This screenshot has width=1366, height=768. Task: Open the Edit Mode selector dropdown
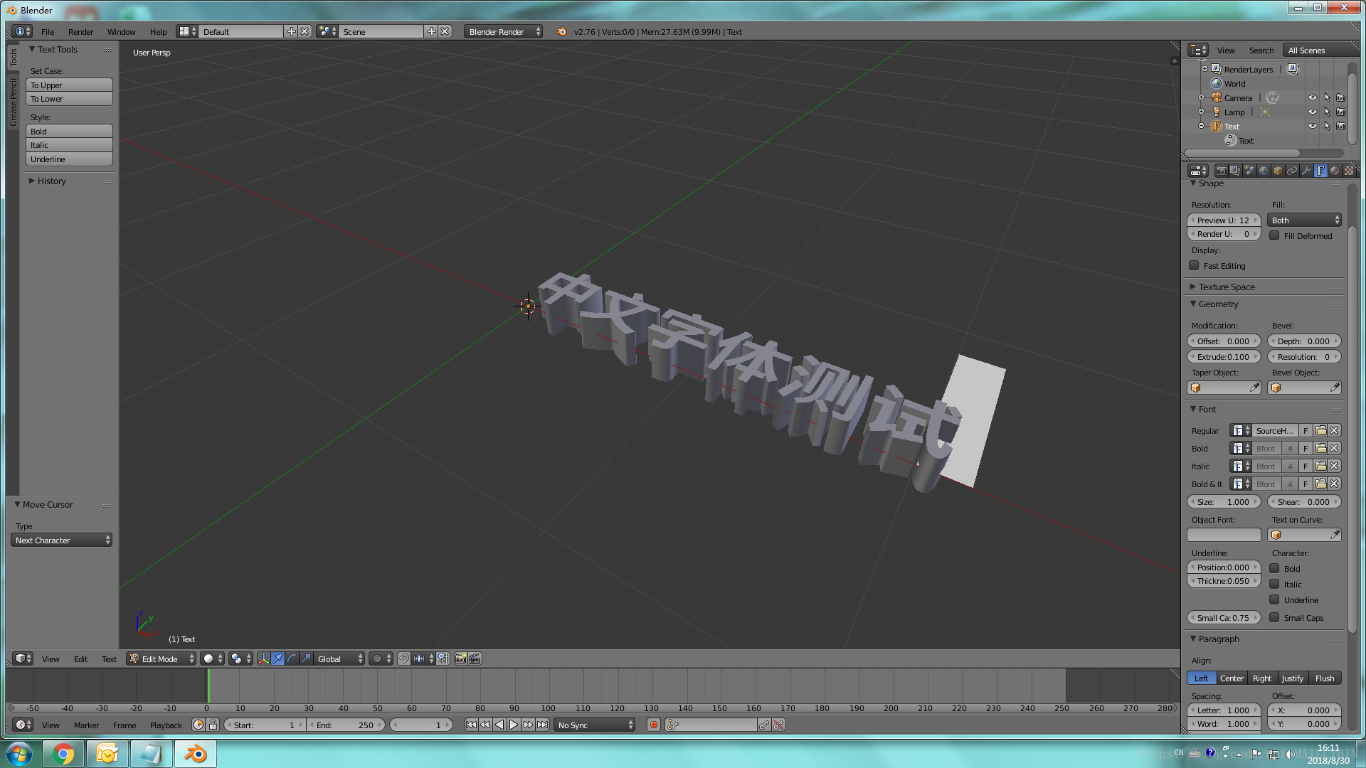tap(162, 659)
